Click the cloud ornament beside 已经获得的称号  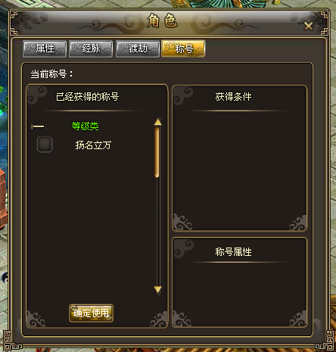point(37,95)
